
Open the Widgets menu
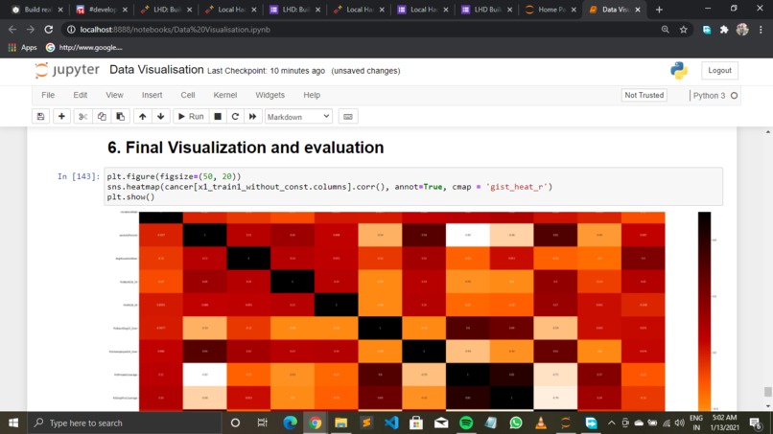269,95
